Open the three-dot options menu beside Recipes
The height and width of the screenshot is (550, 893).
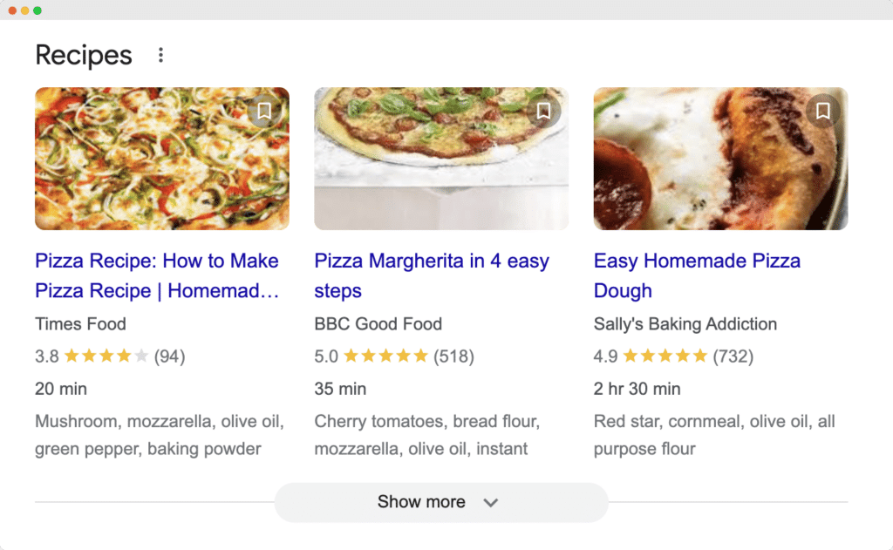160,54
